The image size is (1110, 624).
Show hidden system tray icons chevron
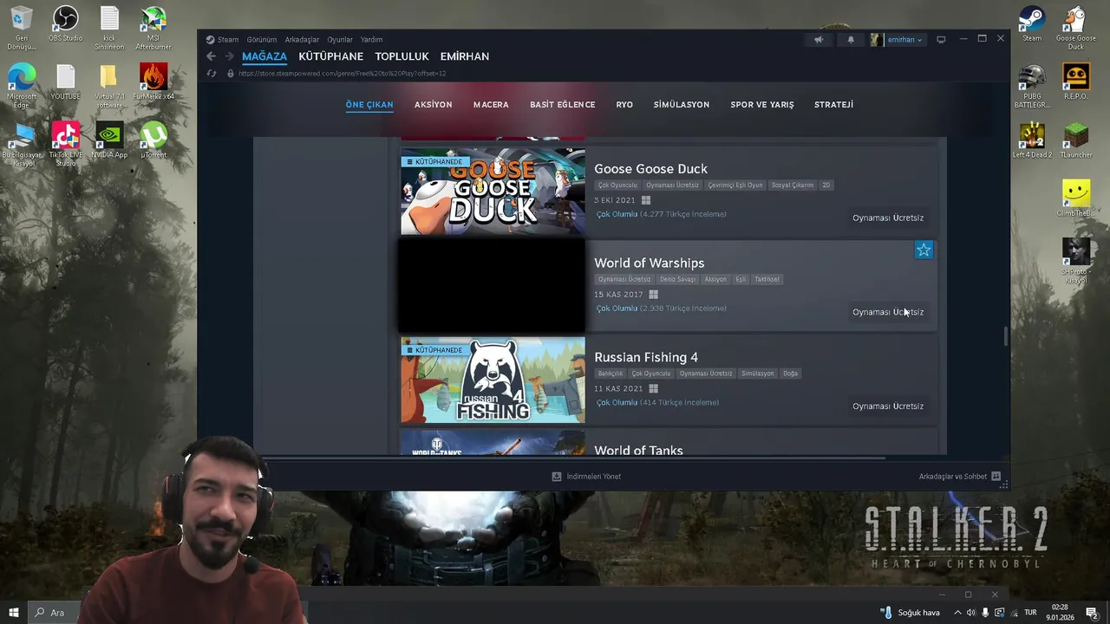956,613
